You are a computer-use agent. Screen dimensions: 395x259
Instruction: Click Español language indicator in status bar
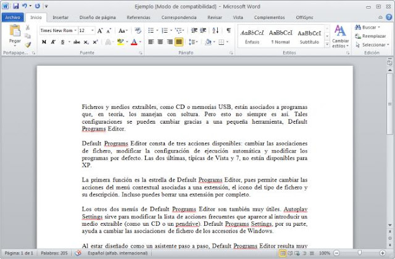[118, 253]
